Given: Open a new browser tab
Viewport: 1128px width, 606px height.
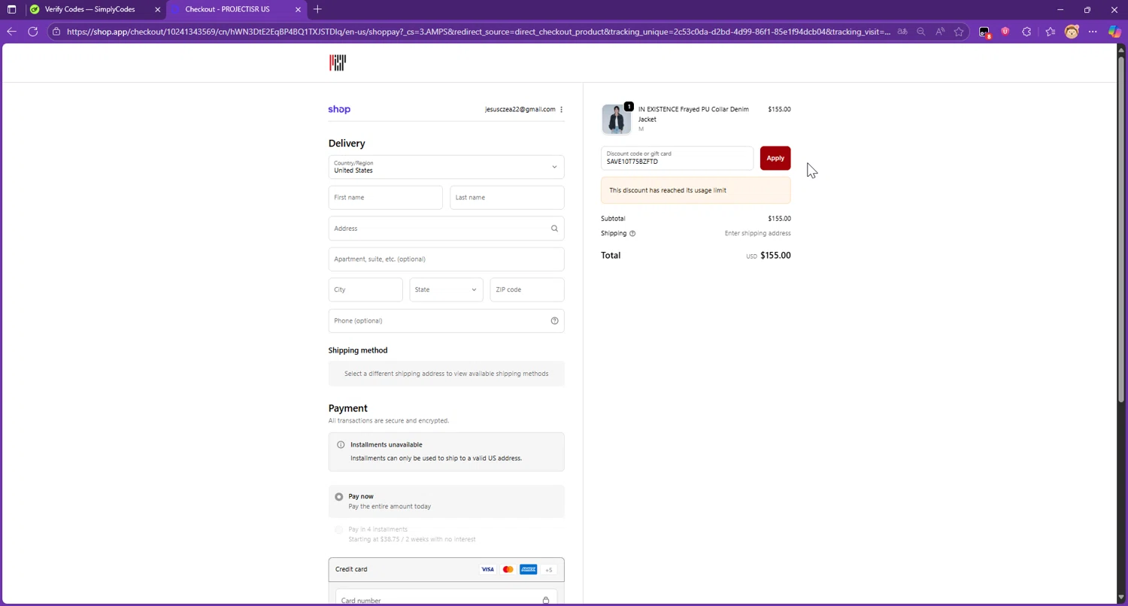Looking at the screenshot, I should click(317, 10).
